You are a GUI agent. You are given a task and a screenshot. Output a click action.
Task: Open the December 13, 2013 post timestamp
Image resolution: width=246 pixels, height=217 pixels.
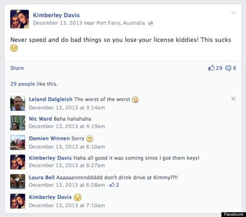57,23
